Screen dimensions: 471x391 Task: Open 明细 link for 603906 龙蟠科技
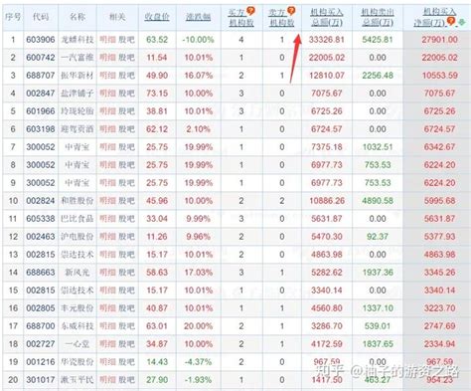(107, 40)
